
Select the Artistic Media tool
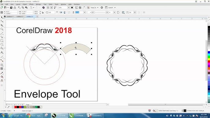[2, 37]
